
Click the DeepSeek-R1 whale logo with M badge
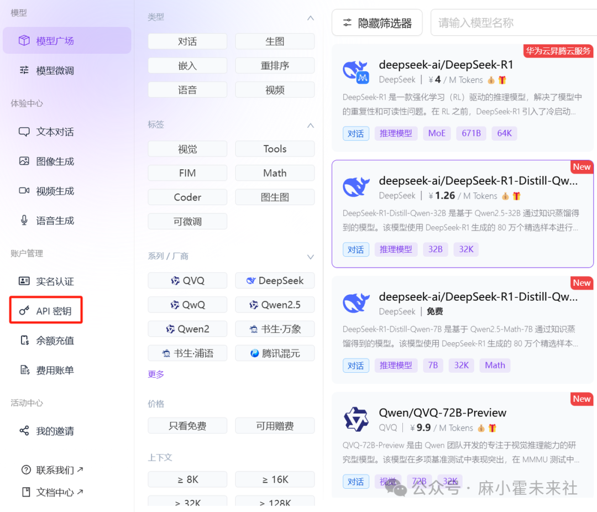pyautogui.click(x=356, y=72)
